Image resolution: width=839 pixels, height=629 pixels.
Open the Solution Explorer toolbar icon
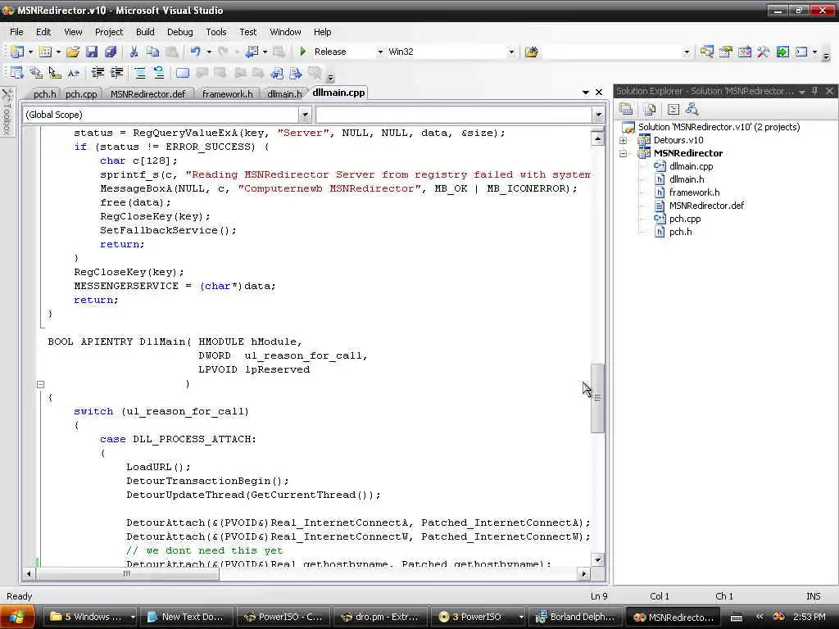707,52
